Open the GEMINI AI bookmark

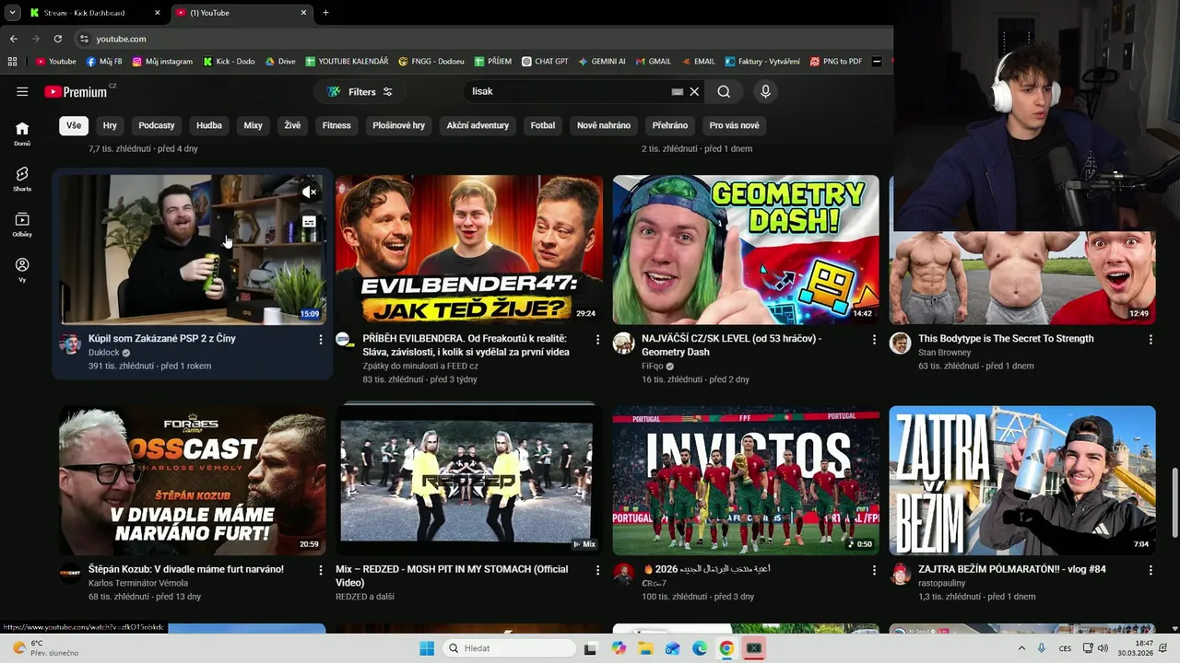(x=602, y=62)
